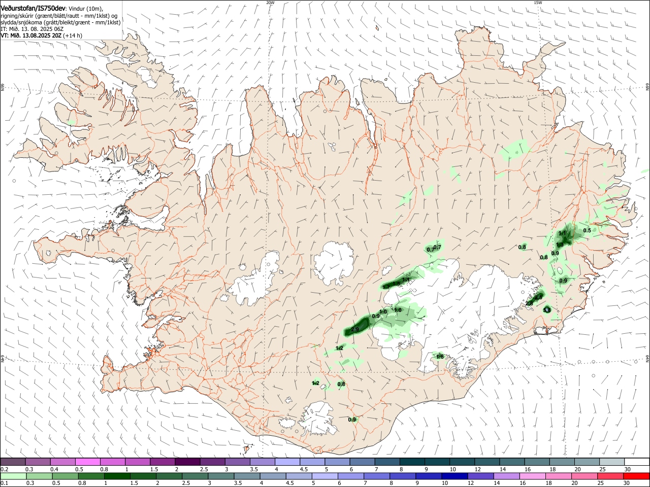Pick the blue 8 swatch in lower legend row
This screenshot has height=487, width=650.
click(x=402, y=476)
